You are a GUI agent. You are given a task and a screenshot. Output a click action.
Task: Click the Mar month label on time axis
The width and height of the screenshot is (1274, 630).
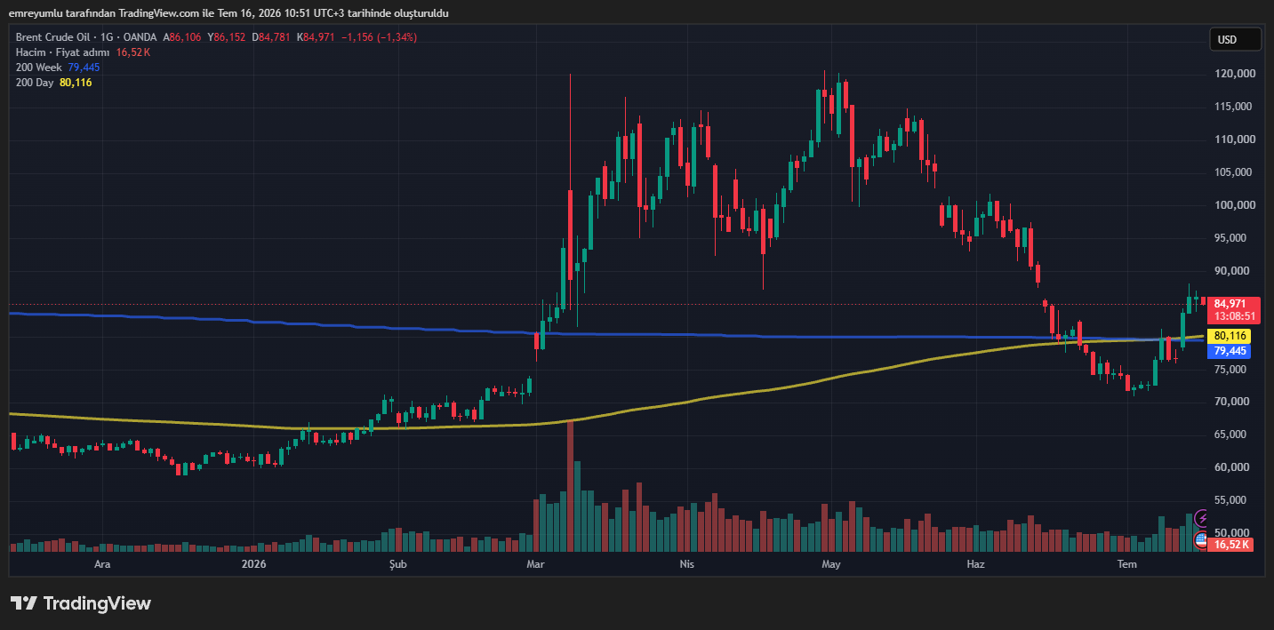(535, 564)
